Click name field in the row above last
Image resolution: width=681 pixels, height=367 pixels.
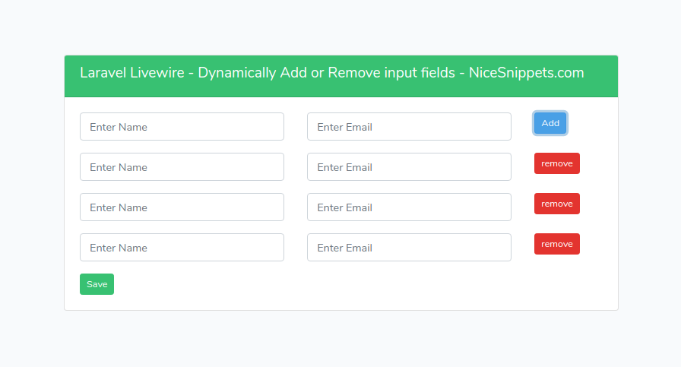[182, 207]
